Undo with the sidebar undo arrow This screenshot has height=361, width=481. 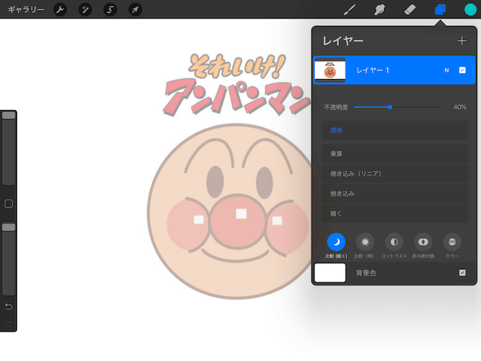tap(9, 306)
